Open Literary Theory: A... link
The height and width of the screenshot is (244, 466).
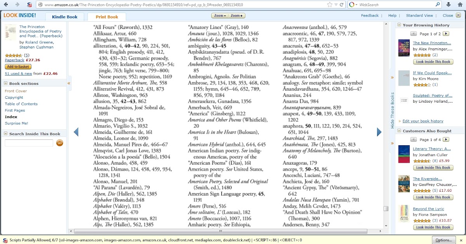[431, 149]
